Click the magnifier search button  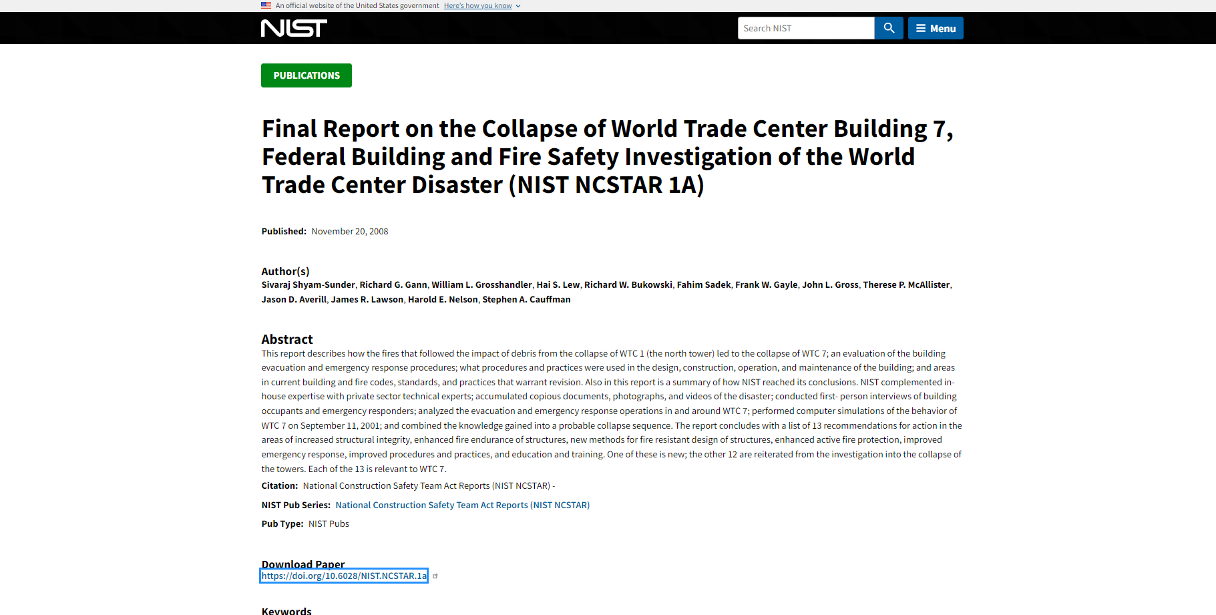click(889, 28)
